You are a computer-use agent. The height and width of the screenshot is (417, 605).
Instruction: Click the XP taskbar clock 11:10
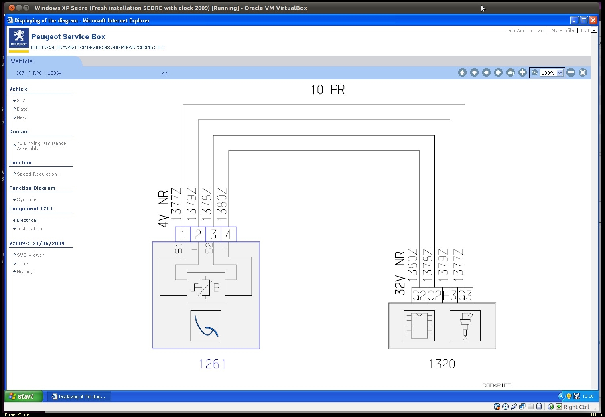[588, 396]
